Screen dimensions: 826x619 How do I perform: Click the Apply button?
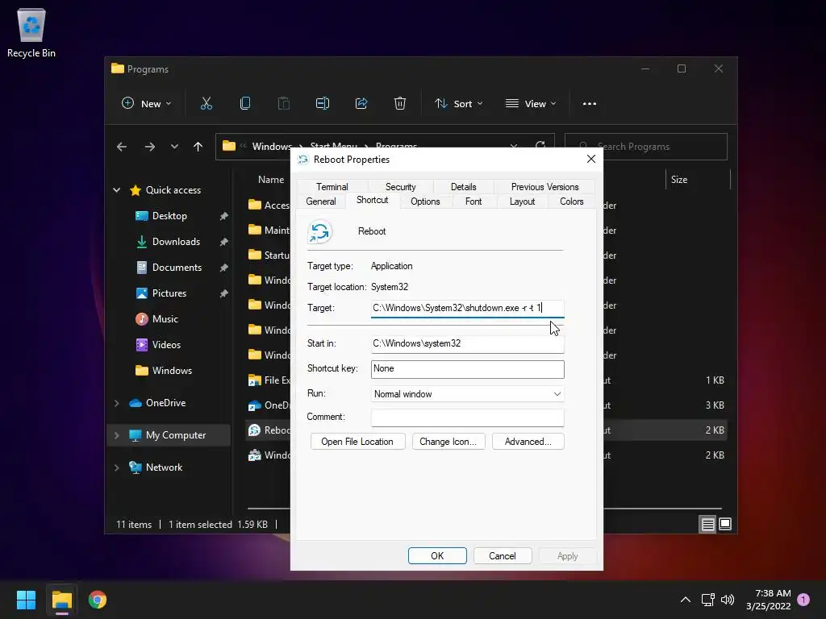pyautogui.click(x=567, y=556)
